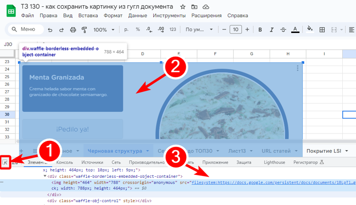Click the merge cells icon

[334, 30]
